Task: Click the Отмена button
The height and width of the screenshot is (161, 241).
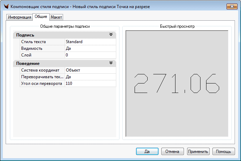Action: 173,152
